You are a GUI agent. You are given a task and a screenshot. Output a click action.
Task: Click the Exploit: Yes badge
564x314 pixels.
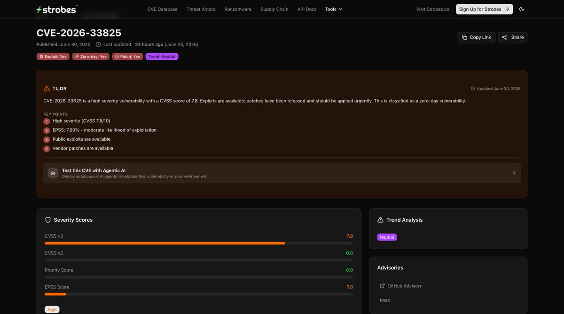point(53,56)
